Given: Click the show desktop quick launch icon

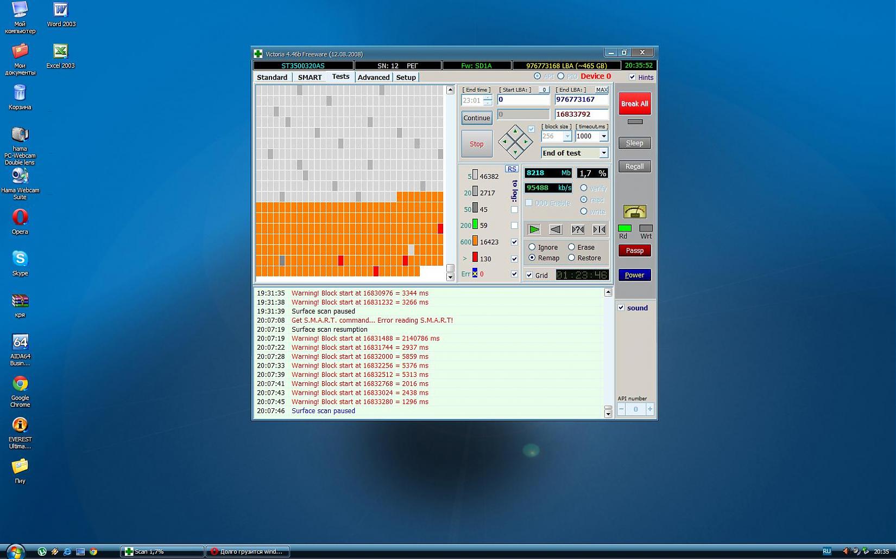Looking at the screenshot, I should (x=80, y=551).
